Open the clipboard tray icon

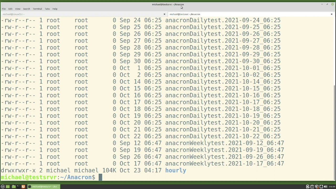(x=312, y=187)
